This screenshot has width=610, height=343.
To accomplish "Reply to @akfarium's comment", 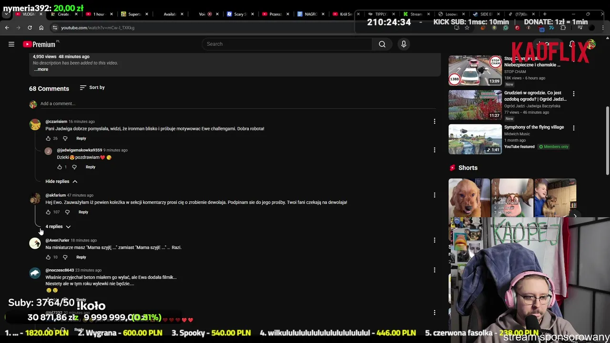I will click(83, 212).
